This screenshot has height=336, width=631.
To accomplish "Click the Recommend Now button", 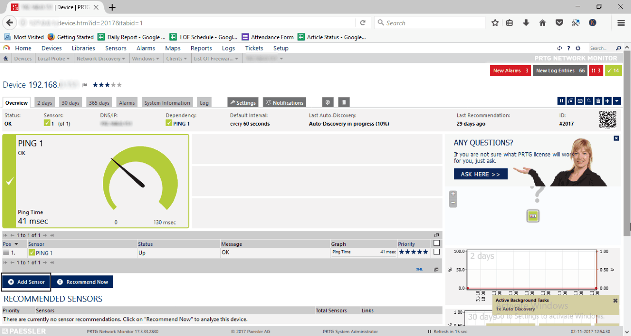I will click(82, 282).
